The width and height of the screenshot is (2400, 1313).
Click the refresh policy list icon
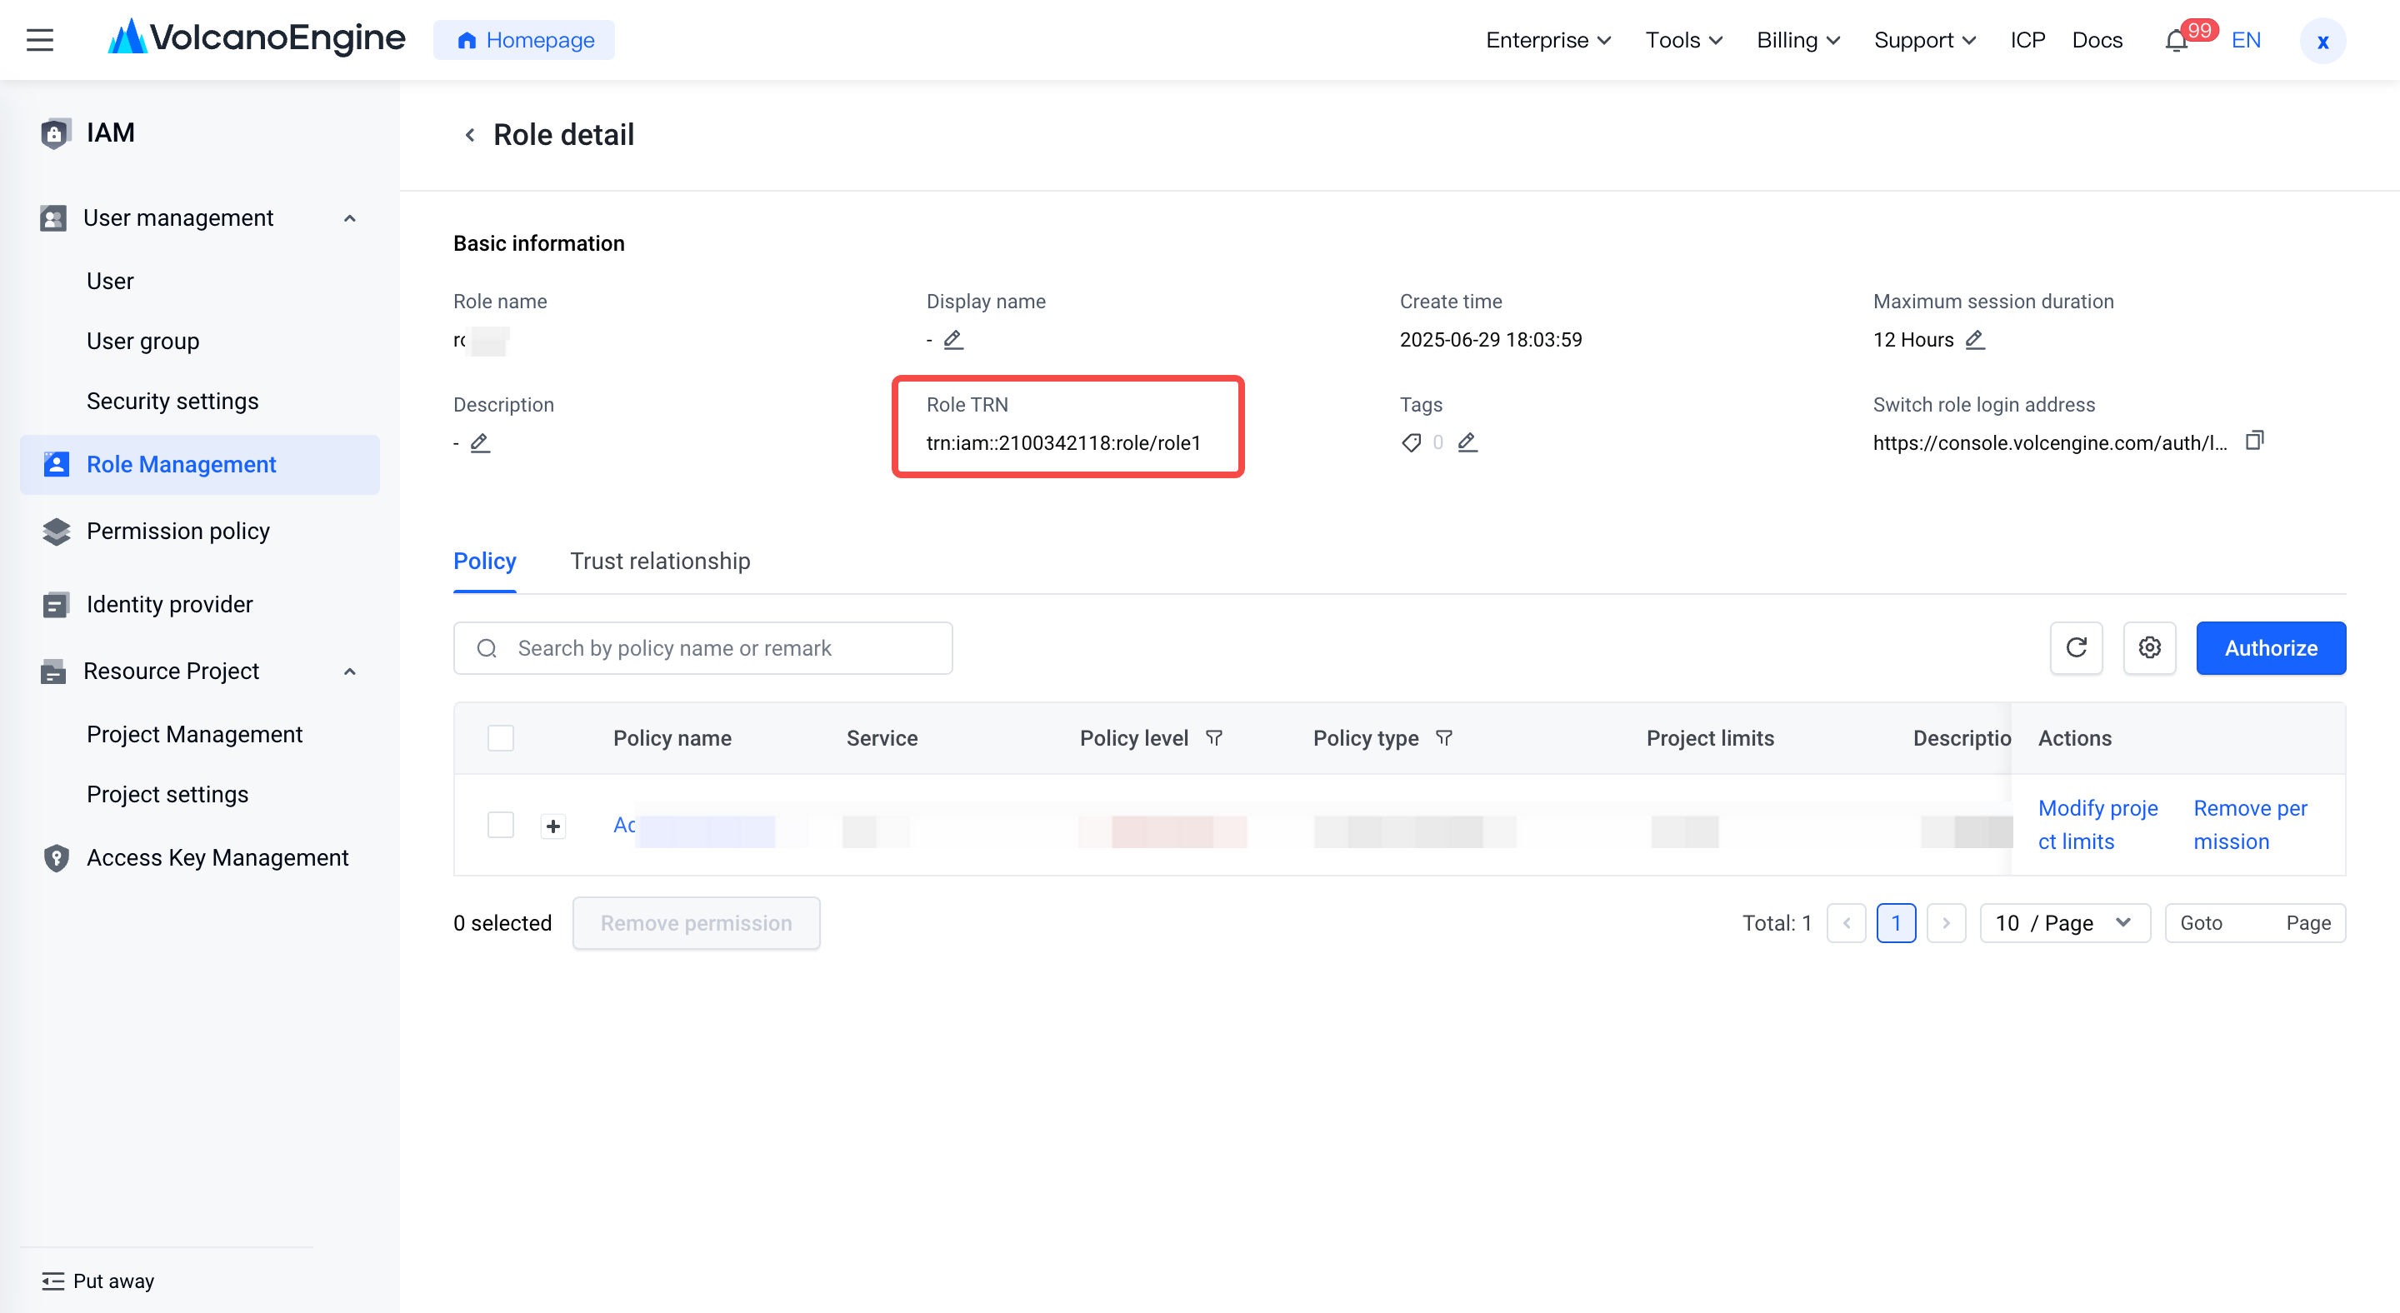tap(2076, 648)
